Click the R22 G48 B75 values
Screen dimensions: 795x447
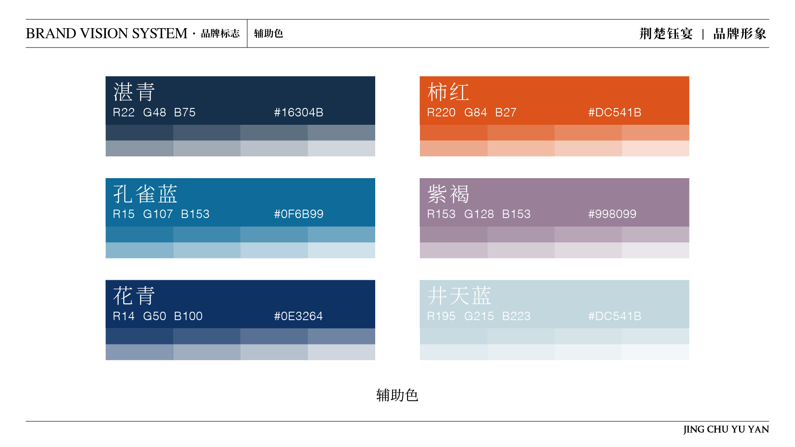[x=154, y=113]
